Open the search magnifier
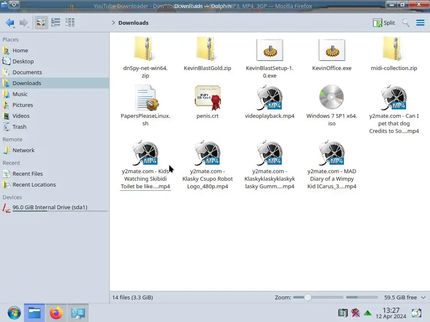Image resolution: width=430 pixels, height=322 pixels. pyautogui.click(x=406, y=23)
